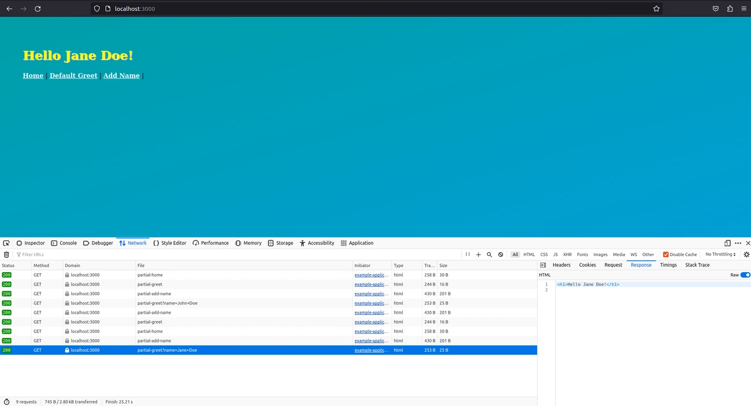The width and height of the screenshot is (751, 406).
Task: Open the Debugger tab
Action: 98,243
